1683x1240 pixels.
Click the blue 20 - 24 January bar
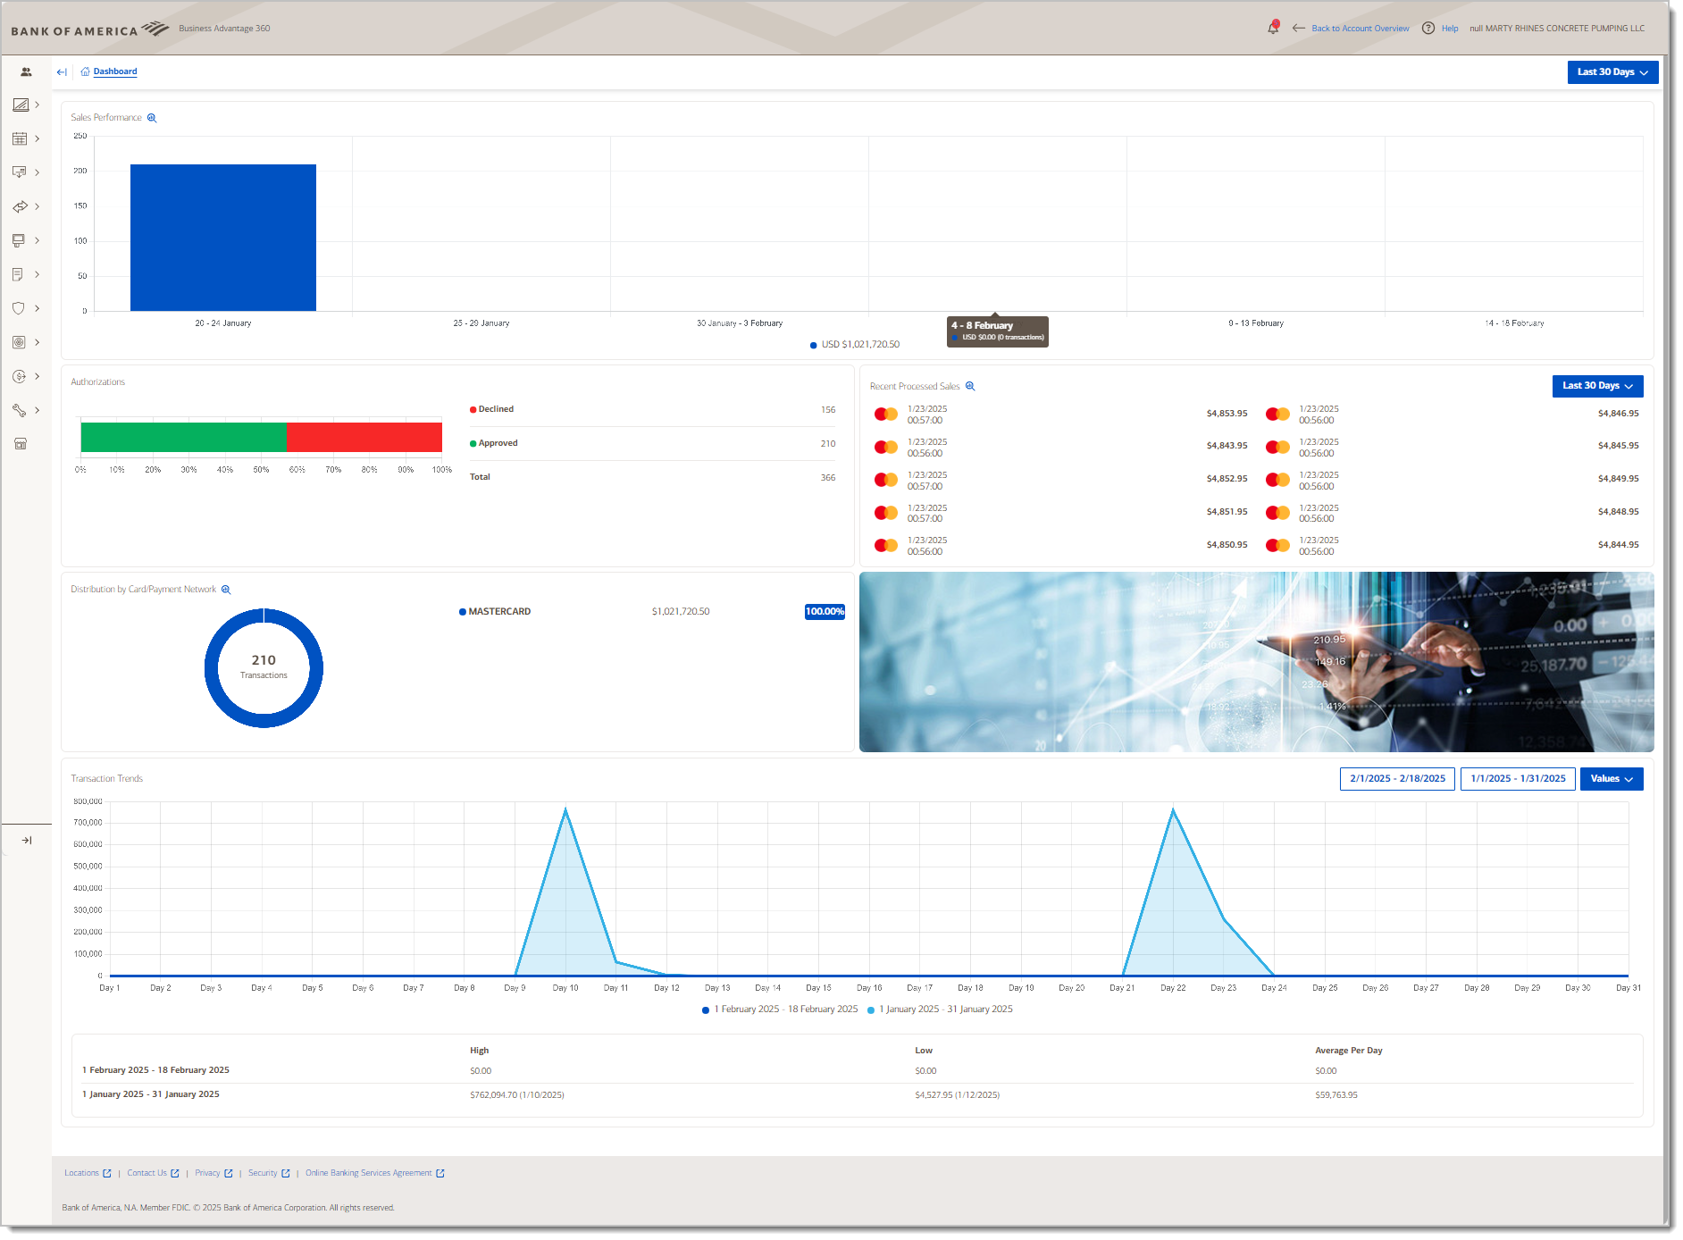[223, 238]
